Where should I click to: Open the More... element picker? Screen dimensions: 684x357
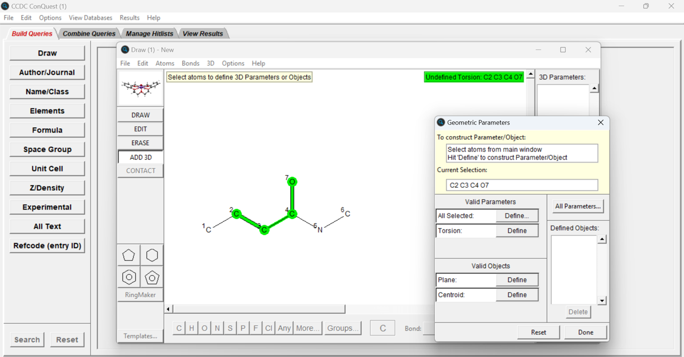coord(308,328)
